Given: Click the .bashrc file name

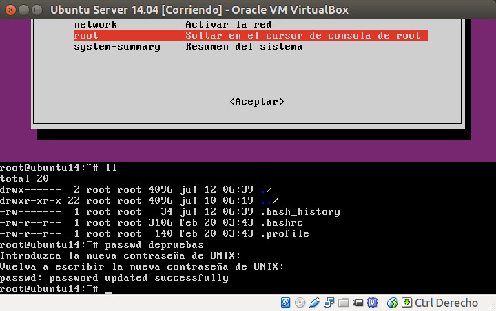Looking at the screenshot, I should (282, 222).
